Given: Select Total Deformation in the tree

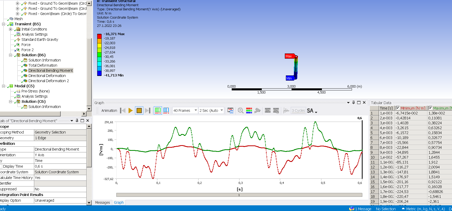Looking at the screenshot, I should pyautogui.click(x=43, y=65).
